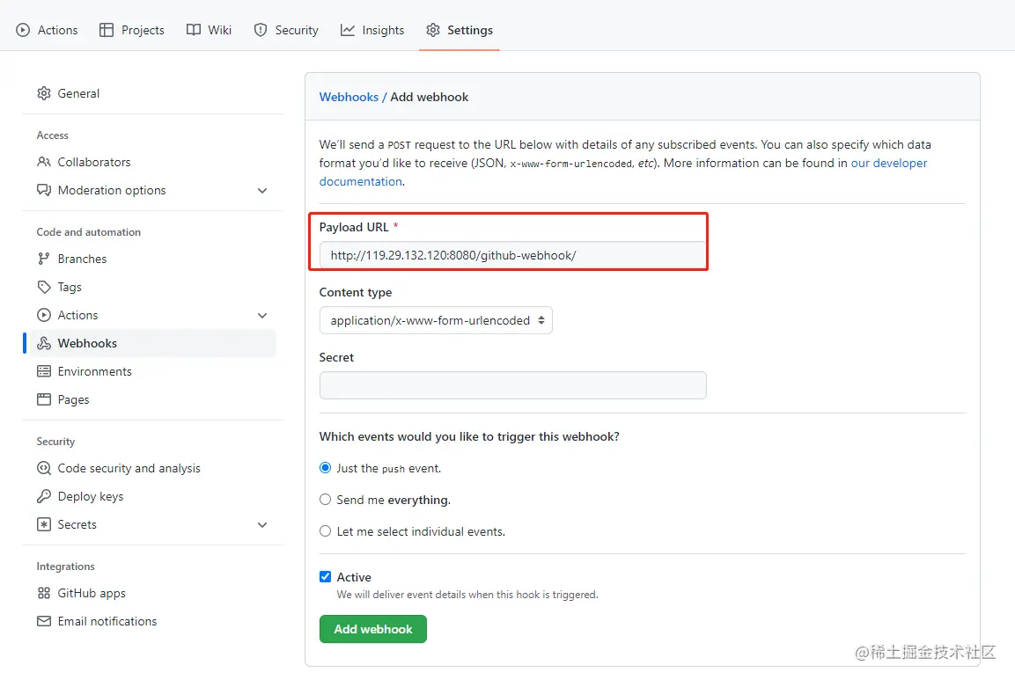The image size is (1015, 680).
Task: Uncheck the Active checkbox
Action: coord(326,577)
